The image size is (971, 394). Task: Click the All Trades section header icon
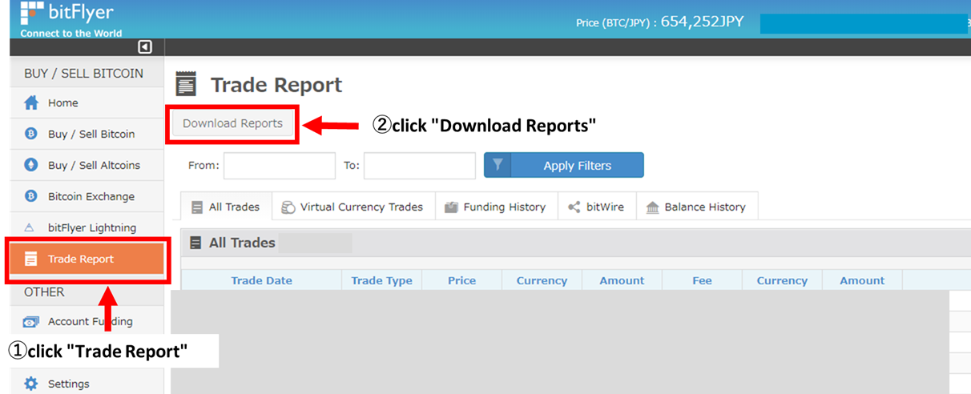[195, 243]
